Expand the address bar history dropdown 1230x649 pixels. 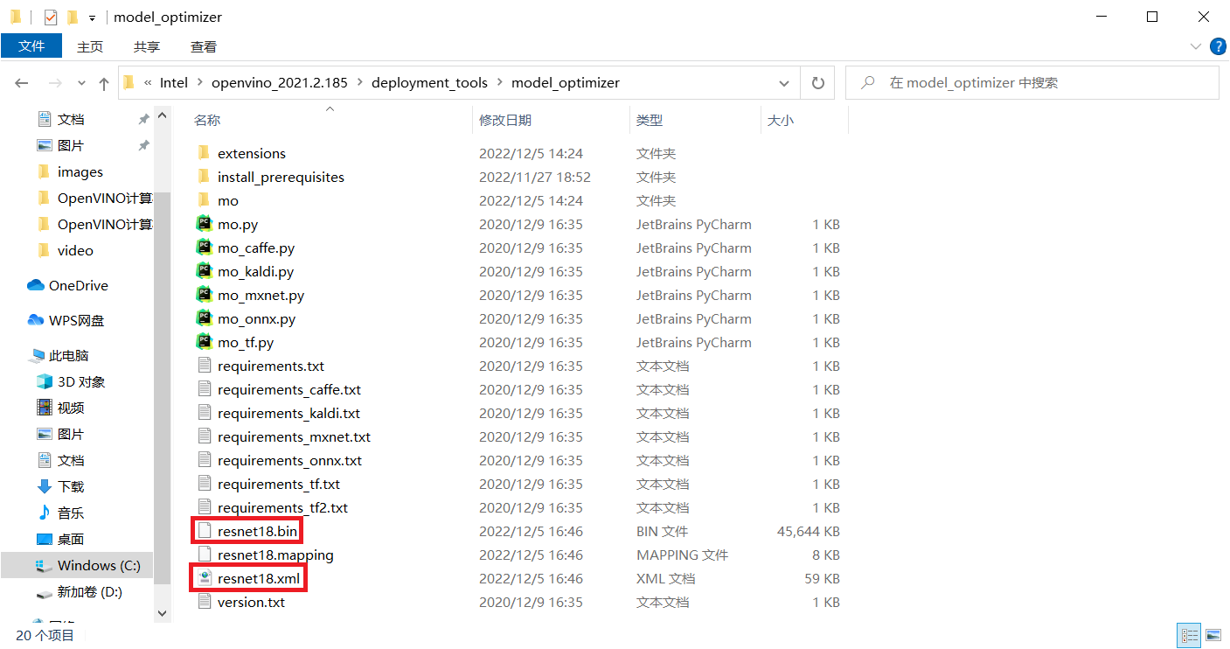(x=784, y=83)
